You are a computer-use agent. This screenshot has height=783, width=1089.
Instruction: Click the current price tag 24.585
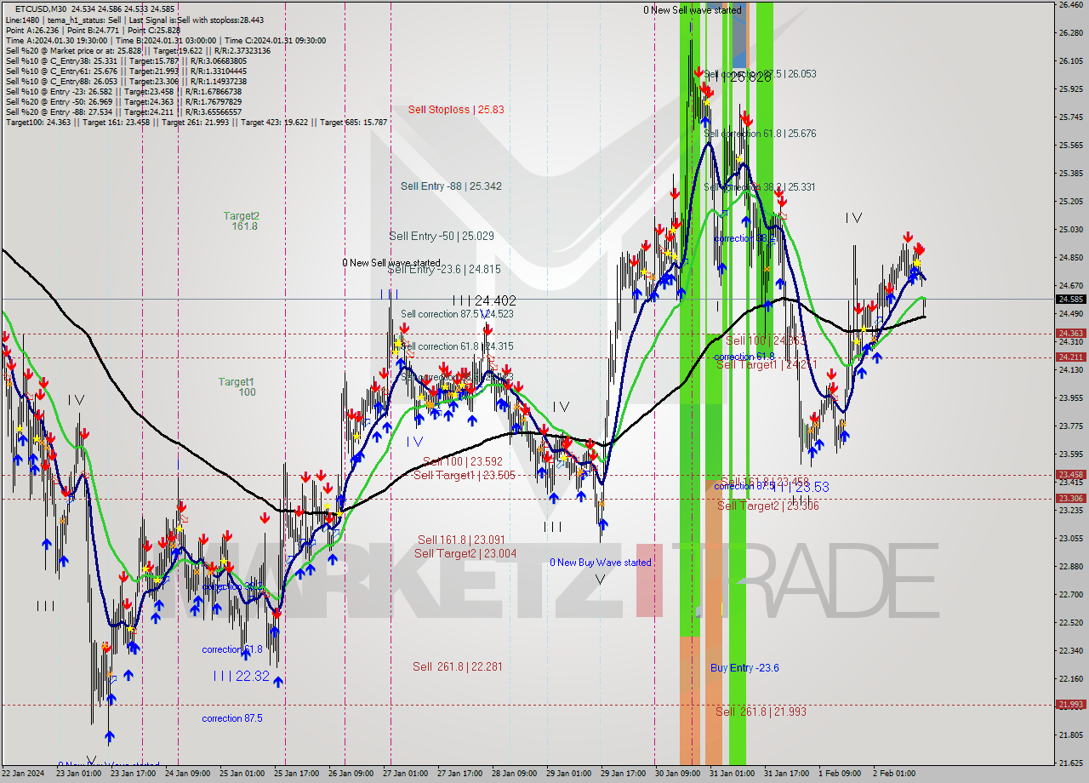1070,299
